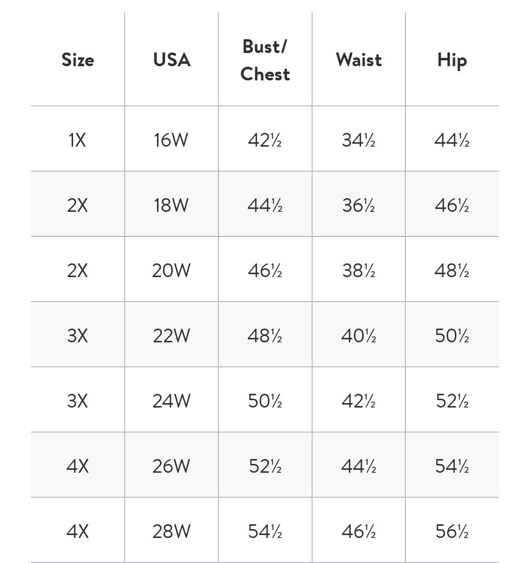The height and width of the screenshot is (563, 530).
Task: Click the Bust/Chest column header
Action: click(x=265, y=60)
